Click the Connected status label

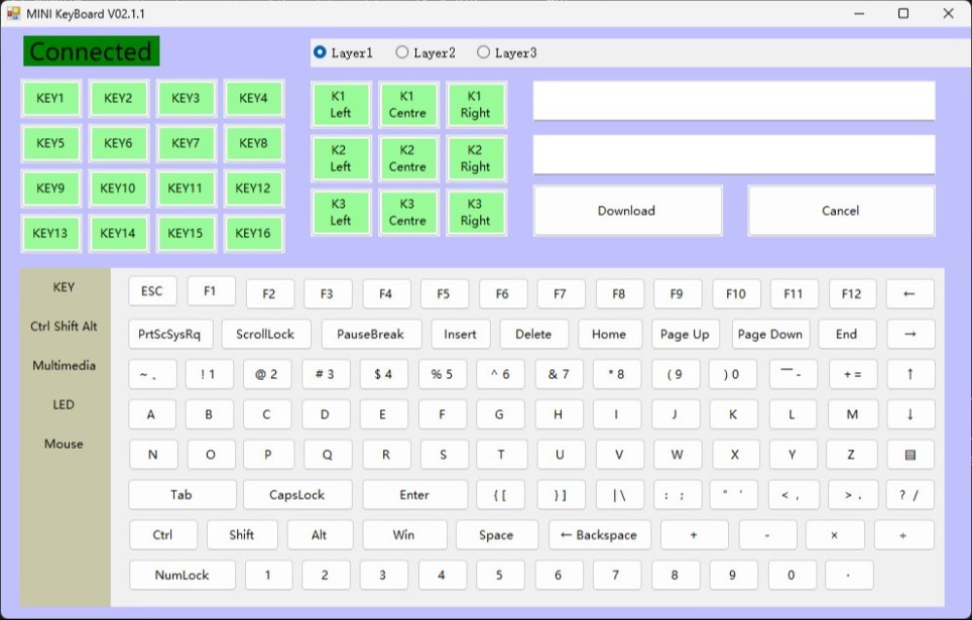coord(91,51)
